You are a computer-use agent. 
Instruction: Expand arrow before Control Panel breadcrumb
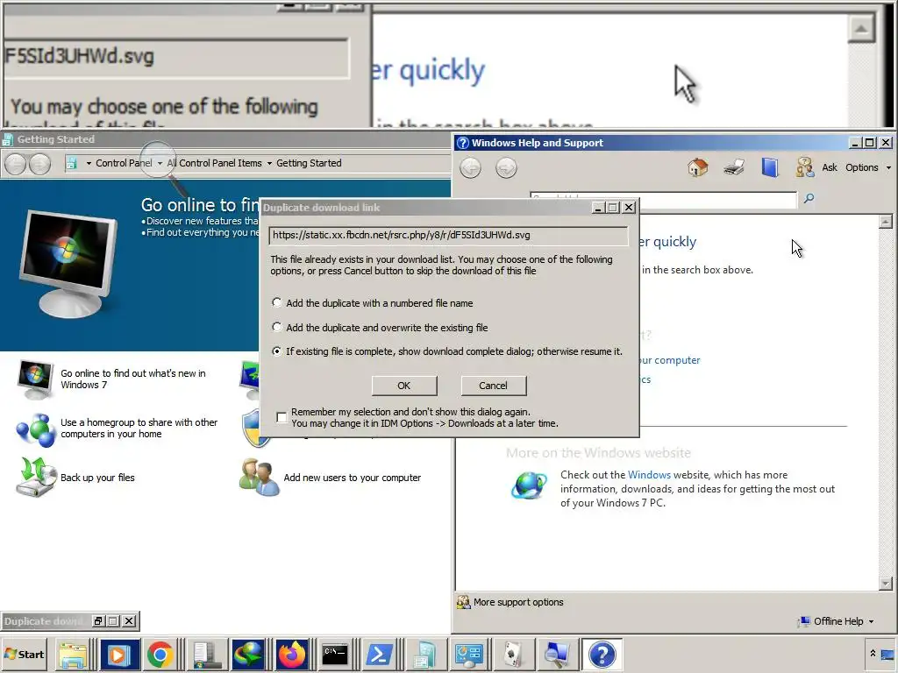coord(89,163)
